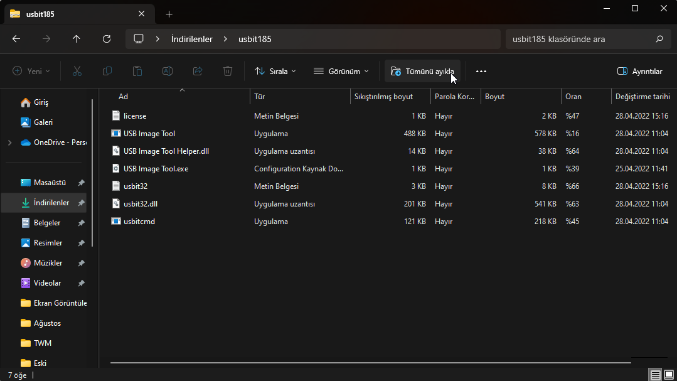Refresh the folder view
Viewport: 677px width, 381px height.
(107, 39)
